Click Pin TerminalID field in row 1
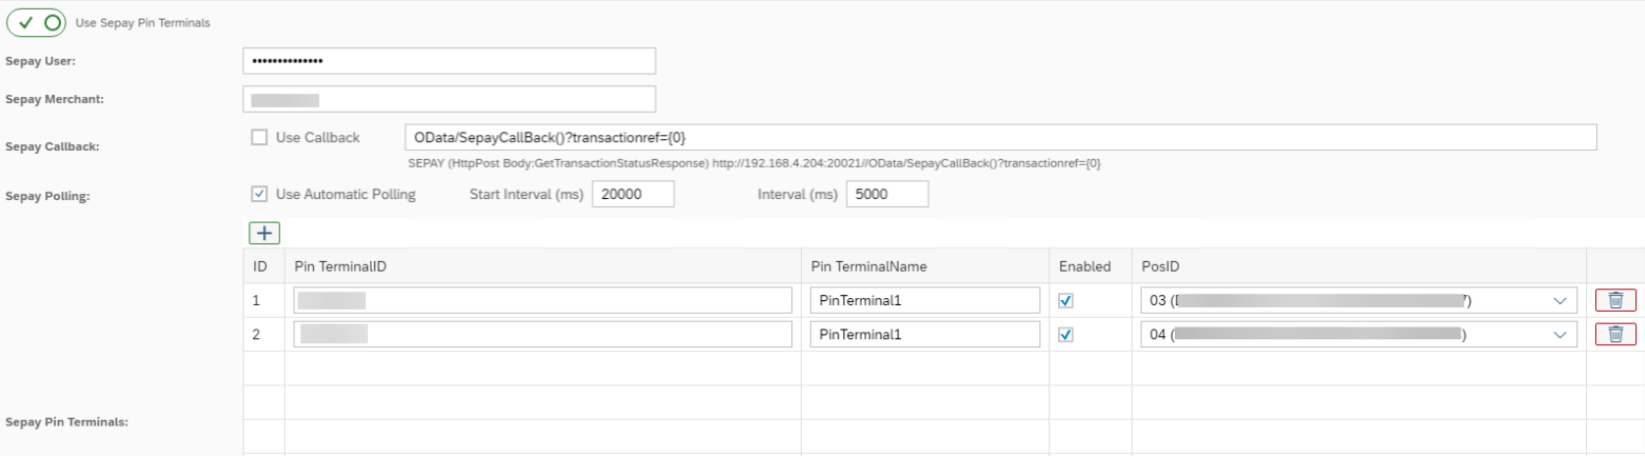1645x456 pixels. [x=542, y=300]
